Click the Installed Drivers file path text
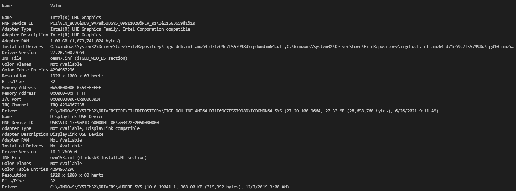 [x=282, y=46]
